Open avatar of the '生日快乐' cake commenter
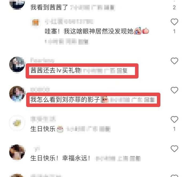 coord(17,123)
